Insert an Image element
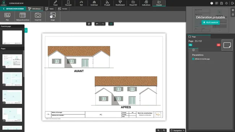 tap(53, 17)
